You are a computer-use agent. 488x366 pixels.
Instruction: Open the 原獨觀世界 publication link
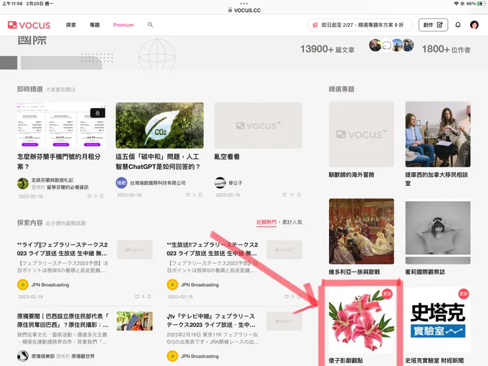pyautogui.click(x=83, y=356)
